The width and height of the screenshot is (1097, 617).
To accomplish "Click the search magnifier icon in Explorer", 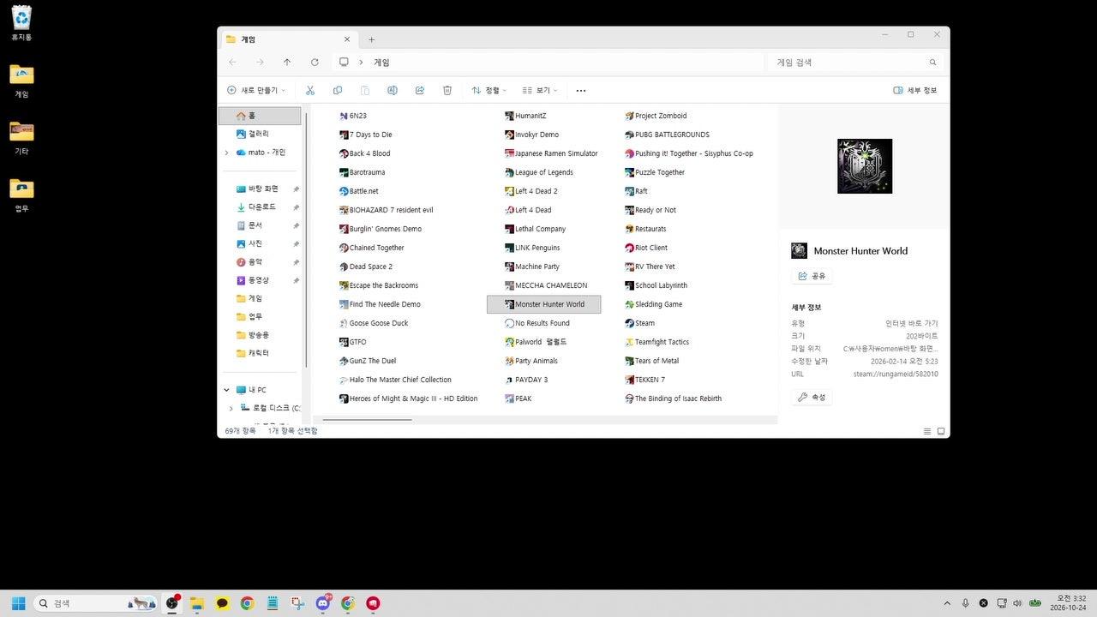I will click(933, 63).
